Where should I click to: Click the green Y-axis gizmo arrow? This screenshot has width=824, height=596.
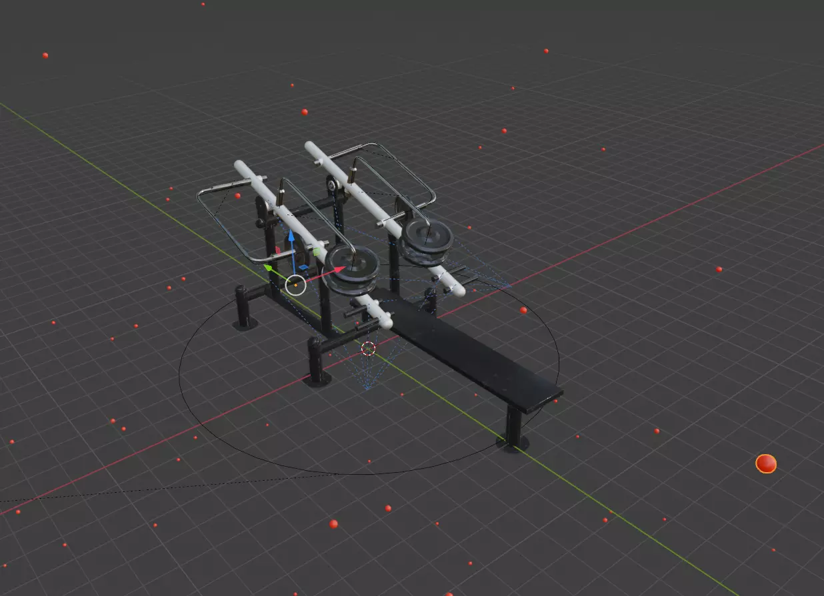[268, 268]
